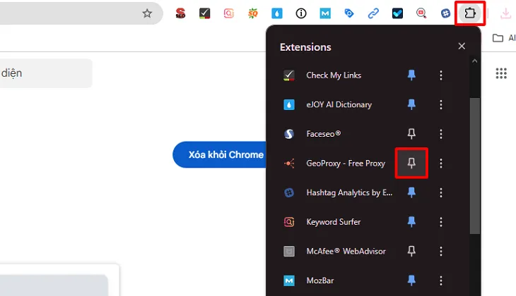Toggle the Extensions puzzle-piece button
The width and height of the screenshot is (516, 296).
470,13
